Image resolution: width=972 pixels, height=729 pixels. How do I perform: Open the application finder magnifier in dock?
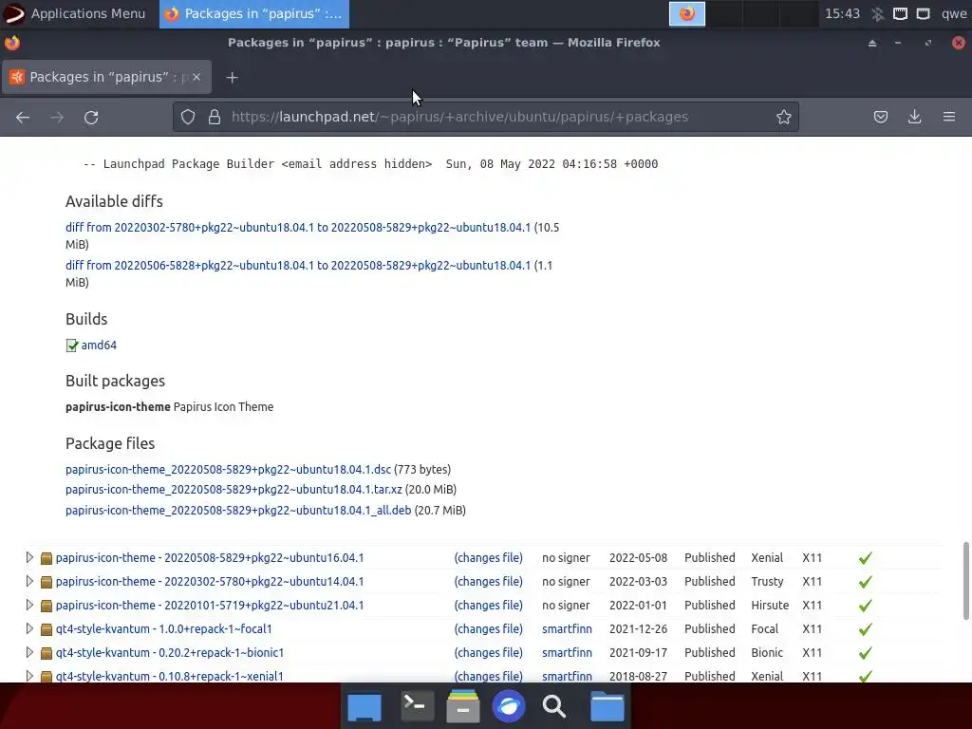click(554, 706)
